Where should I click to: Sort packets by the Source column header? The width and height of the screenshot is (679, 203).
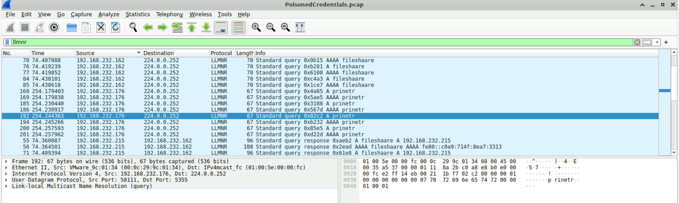click(x=108, y=53)
